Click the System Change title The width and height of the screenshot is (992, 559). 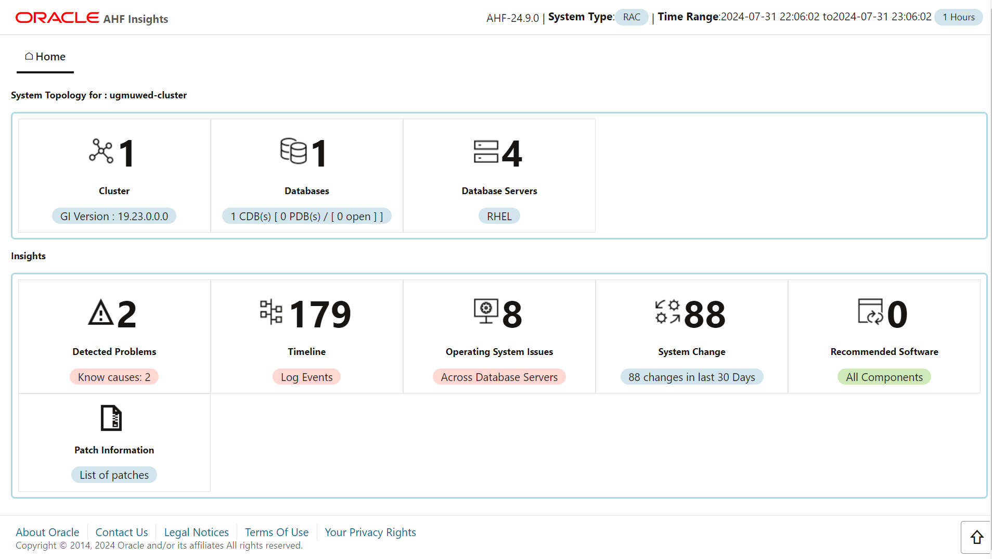(692, 351)
